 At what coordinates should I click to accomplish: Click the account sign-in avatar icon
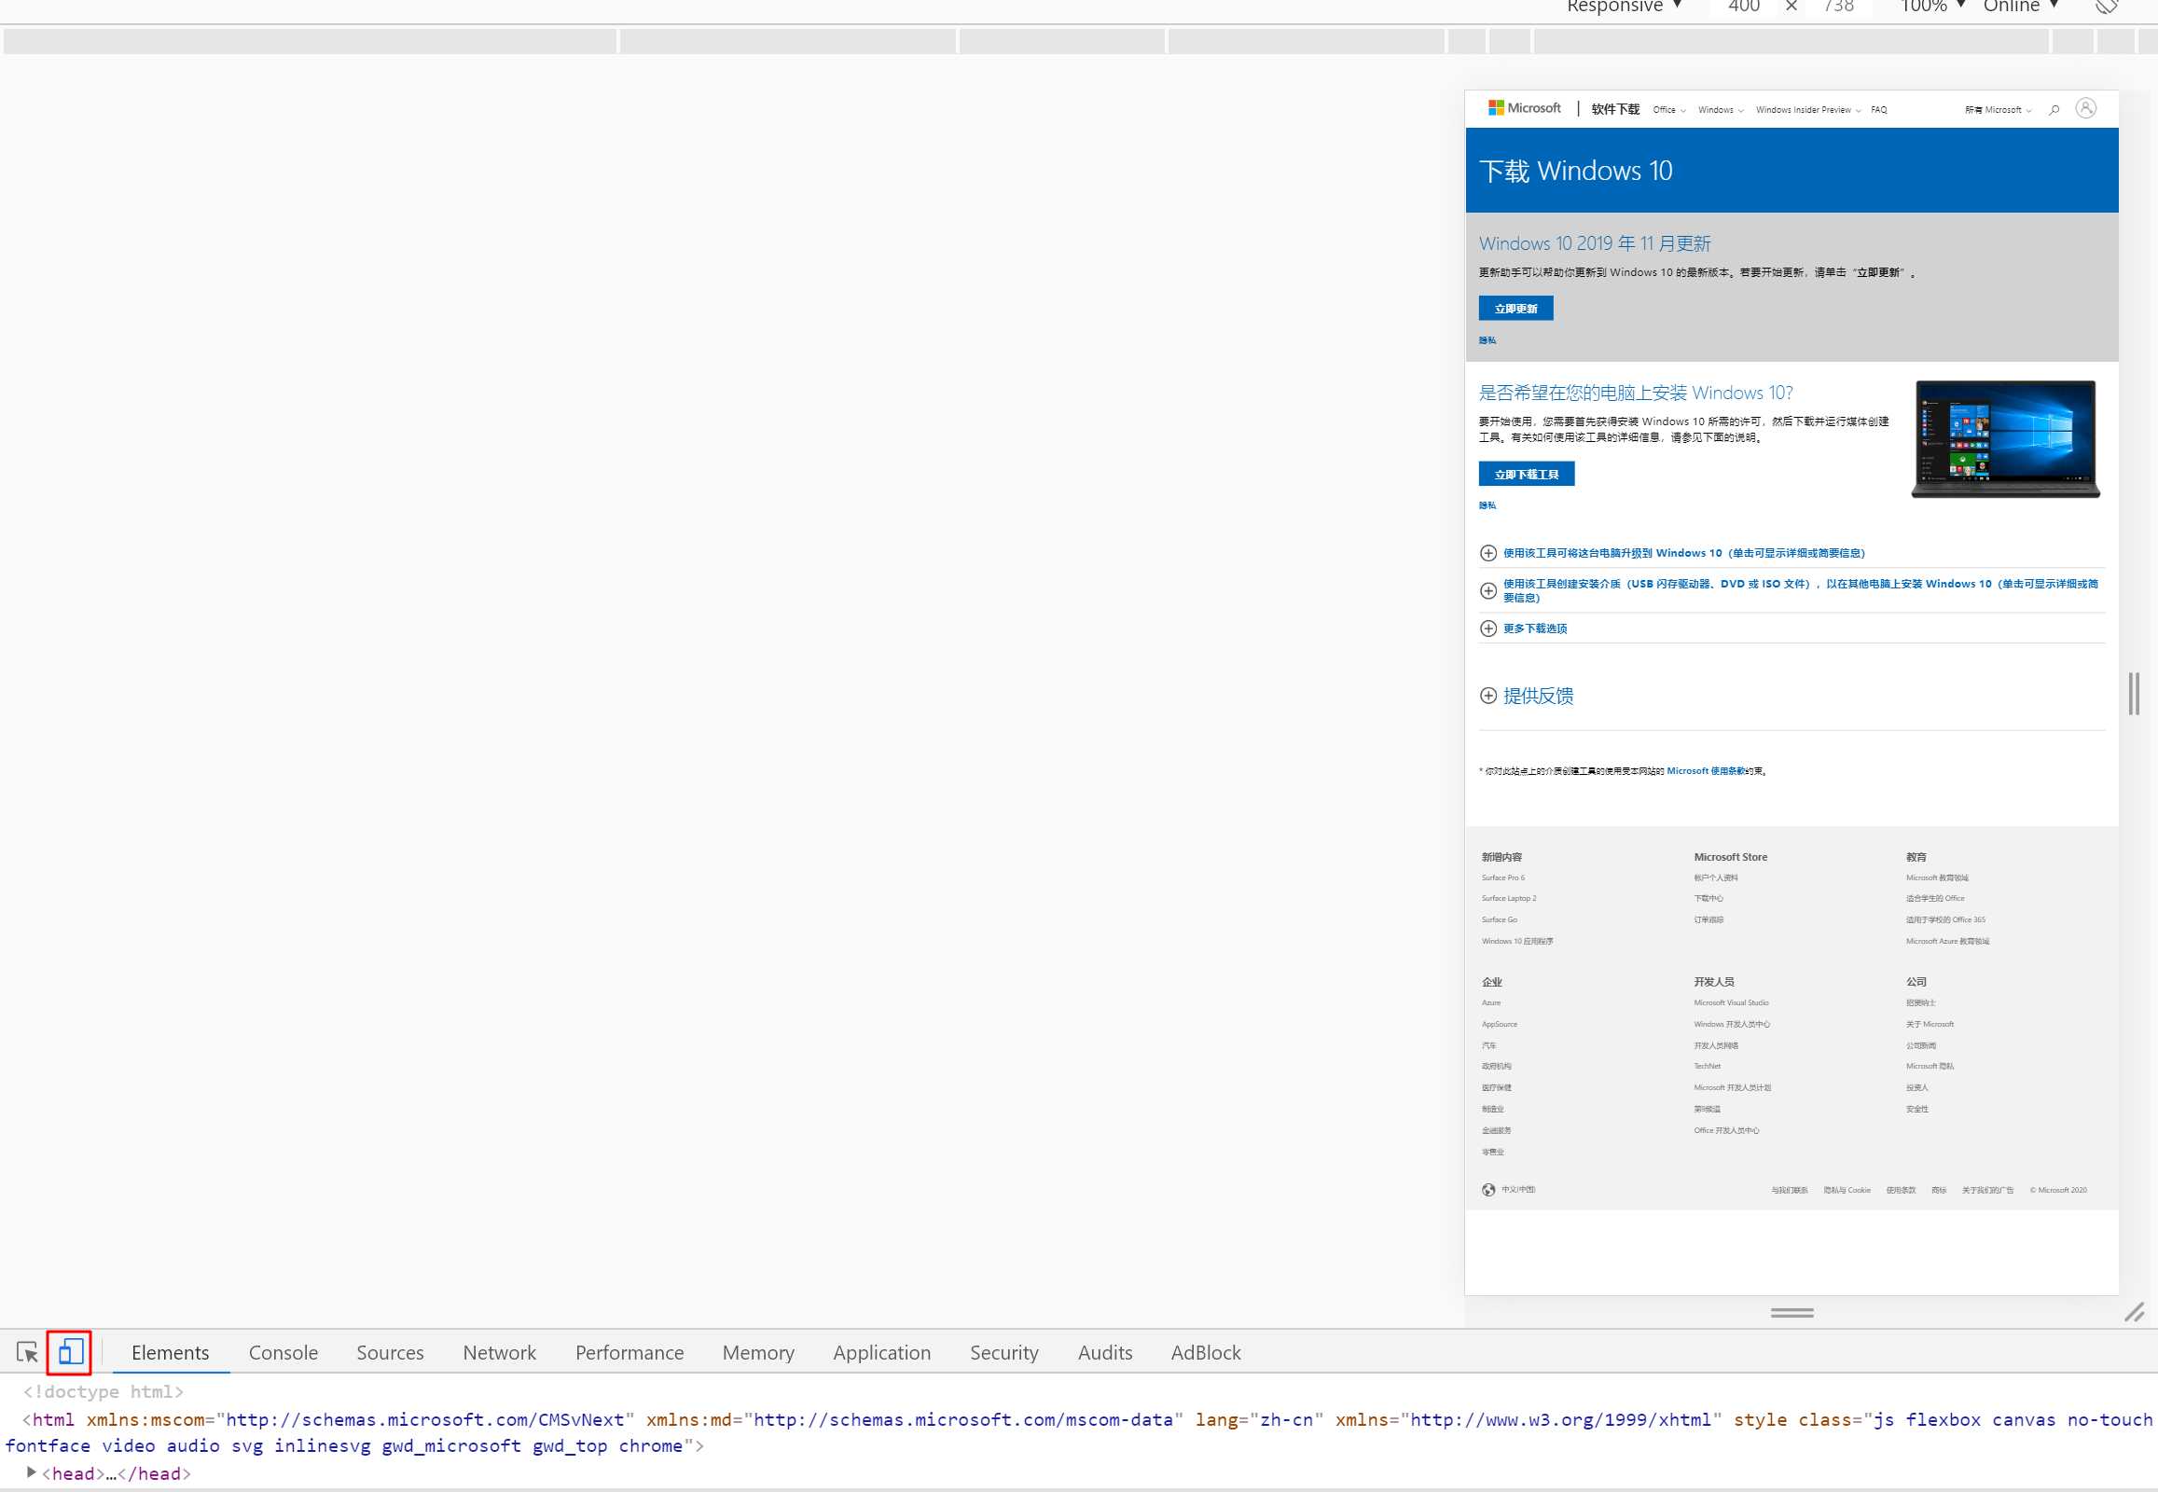2085,108
